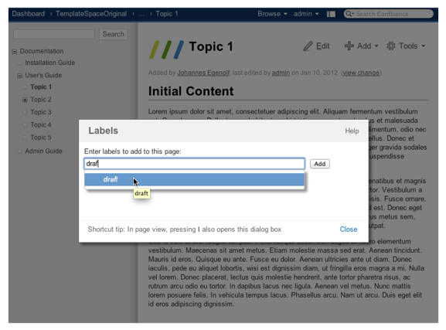Collapse the Documentation tree node
This screenshot has width=446, height=330.
pyautogui.click(x=15, y=52)
